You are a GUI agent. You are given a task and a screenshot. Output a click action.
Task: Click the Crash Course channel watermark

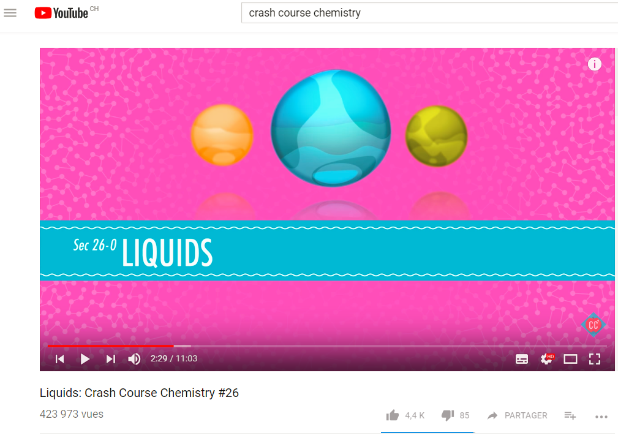(593, 325)
